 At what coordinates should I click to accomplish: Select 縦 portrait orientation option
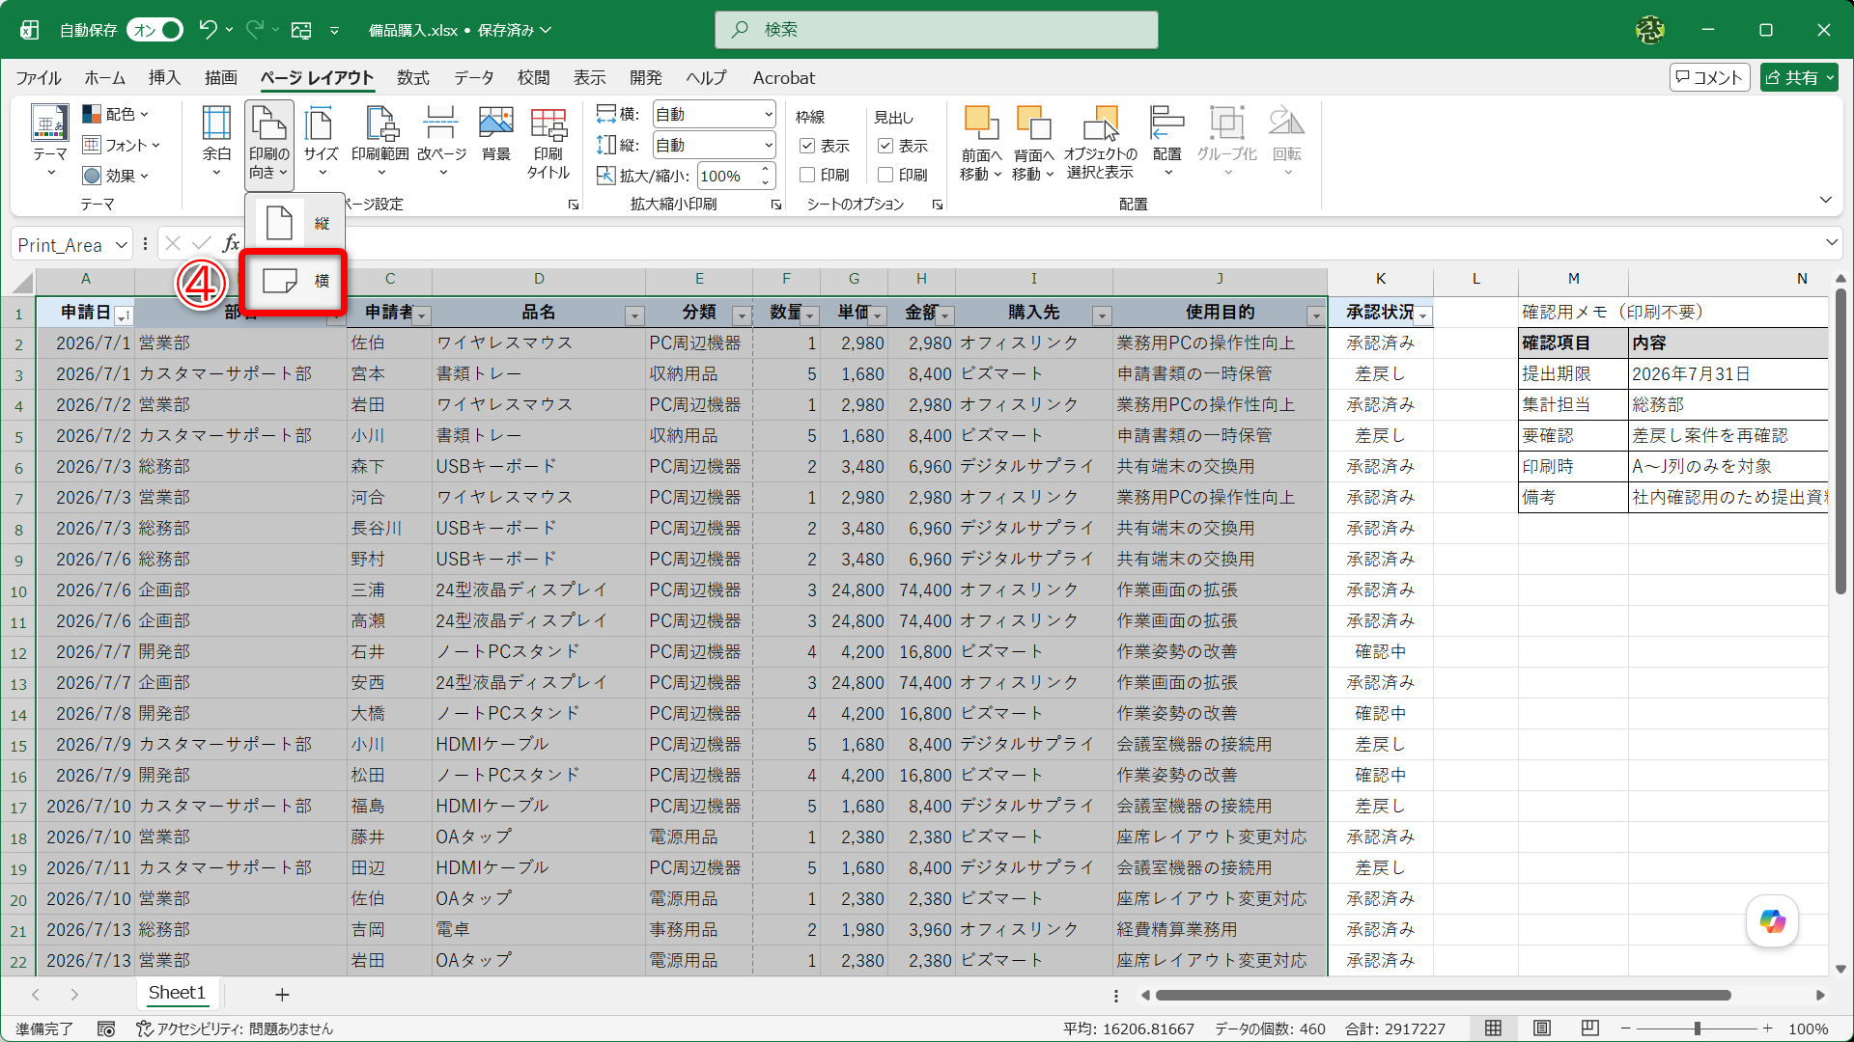click(295, 223)
